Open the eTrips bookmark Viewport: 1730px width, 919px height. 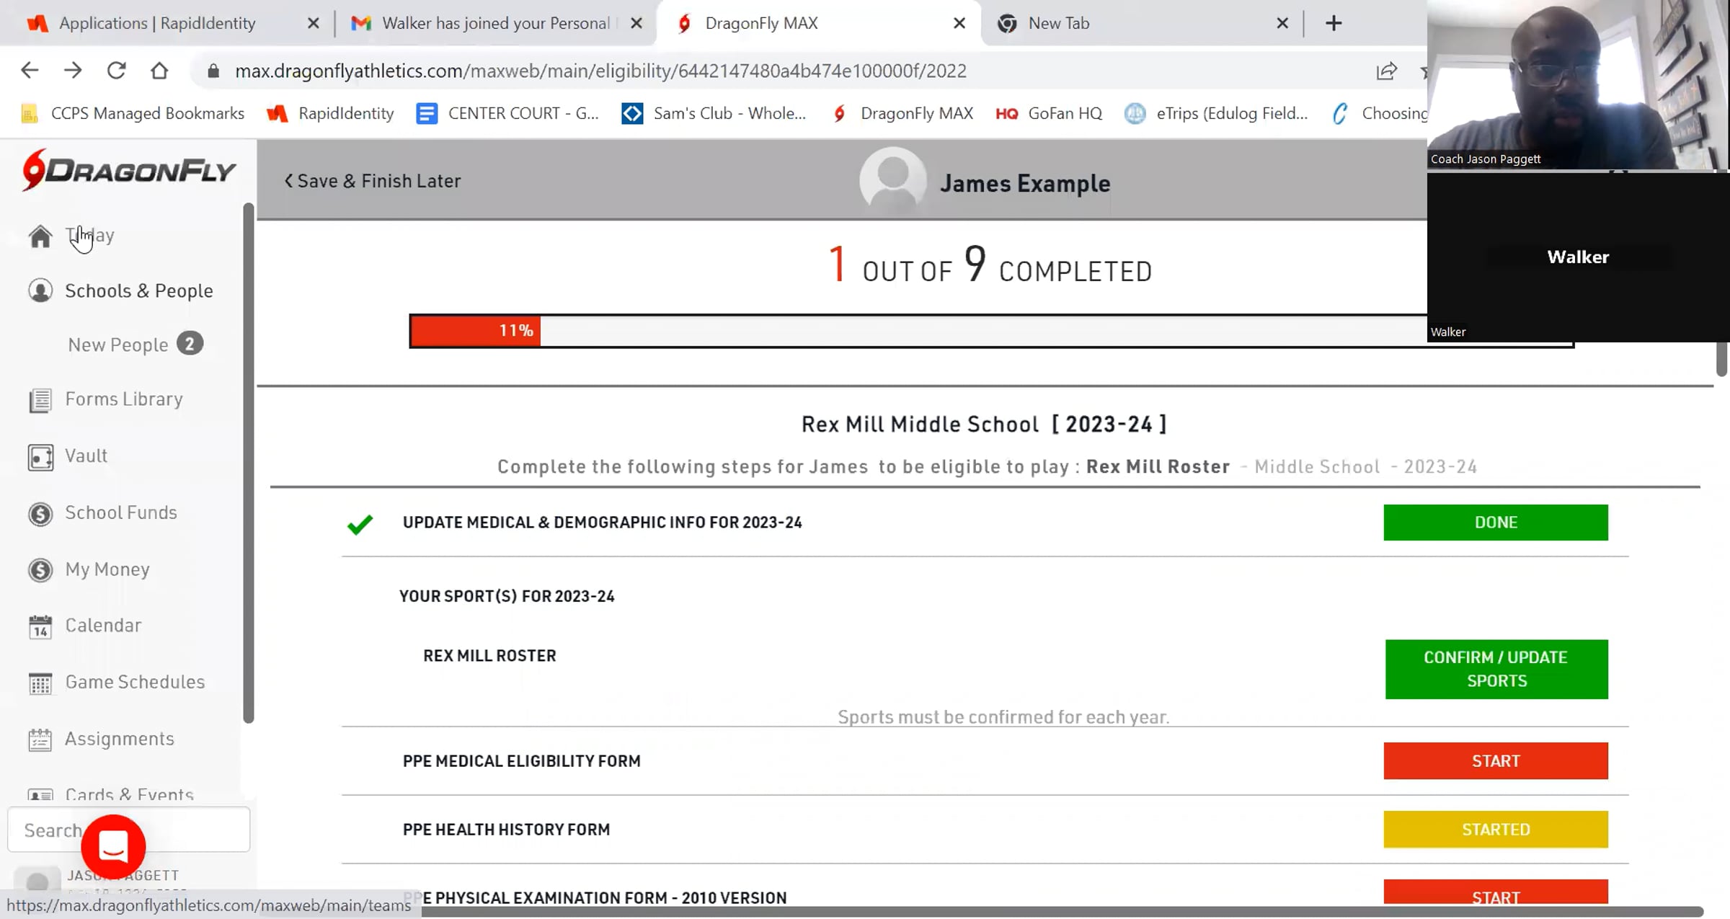pos(1216,113)
